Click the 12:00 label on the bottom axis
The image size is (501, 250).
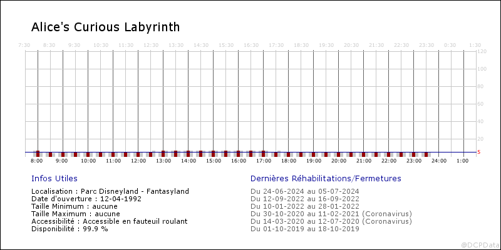tap(138, 161)
